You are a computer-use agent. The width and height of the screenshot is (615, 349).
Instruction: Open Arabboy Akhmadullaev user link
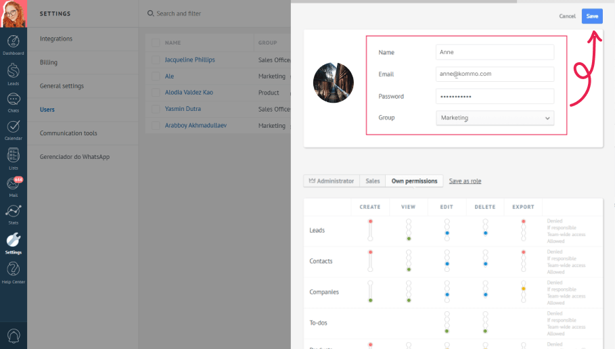(196, 126)
